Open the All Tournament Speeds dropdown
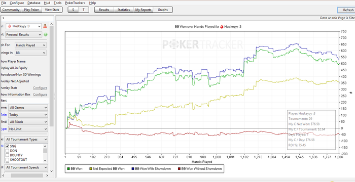Viewport: 355px width, 182px height. pos(26,167)
